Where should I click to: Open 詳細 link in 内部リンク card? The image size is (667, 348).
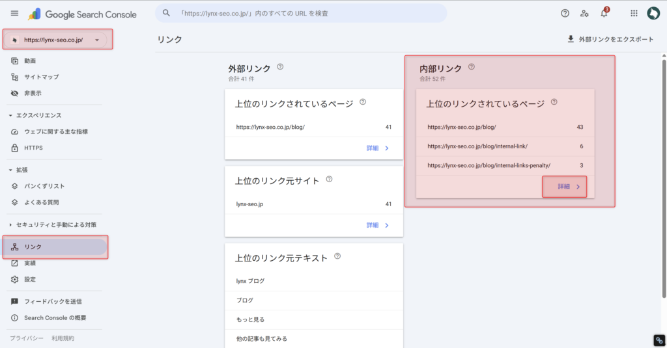564,187
